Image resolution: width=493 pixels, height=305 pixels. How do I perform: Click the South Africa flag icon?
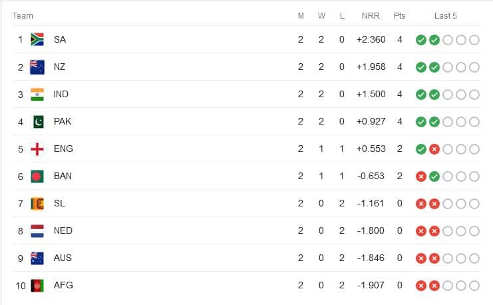tap(37, 39)
